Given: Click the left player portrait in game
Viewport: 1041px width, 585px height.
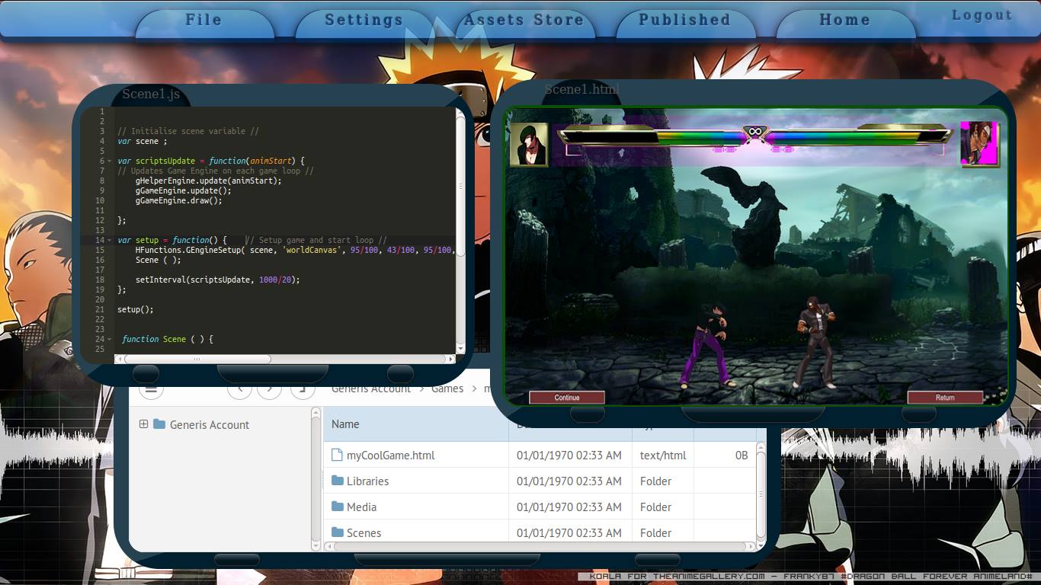Looking at the screenshot, I should point(529,144).
